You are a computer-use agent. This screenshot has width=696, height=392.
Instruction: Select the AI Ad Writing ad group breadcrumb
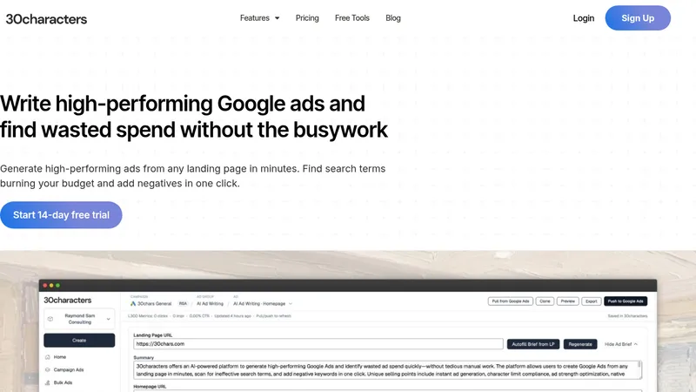[x=210, y=303]
